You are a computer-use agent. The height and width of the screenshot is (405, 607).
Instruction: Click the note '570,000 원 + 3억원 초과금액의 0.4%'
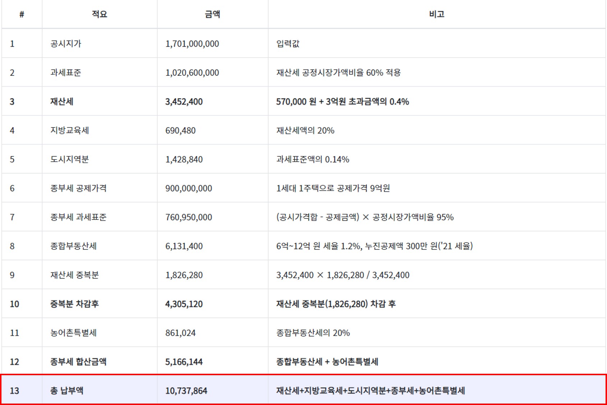point(343,101)
